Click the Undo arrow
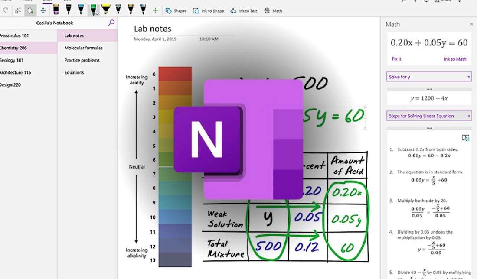 6,10
